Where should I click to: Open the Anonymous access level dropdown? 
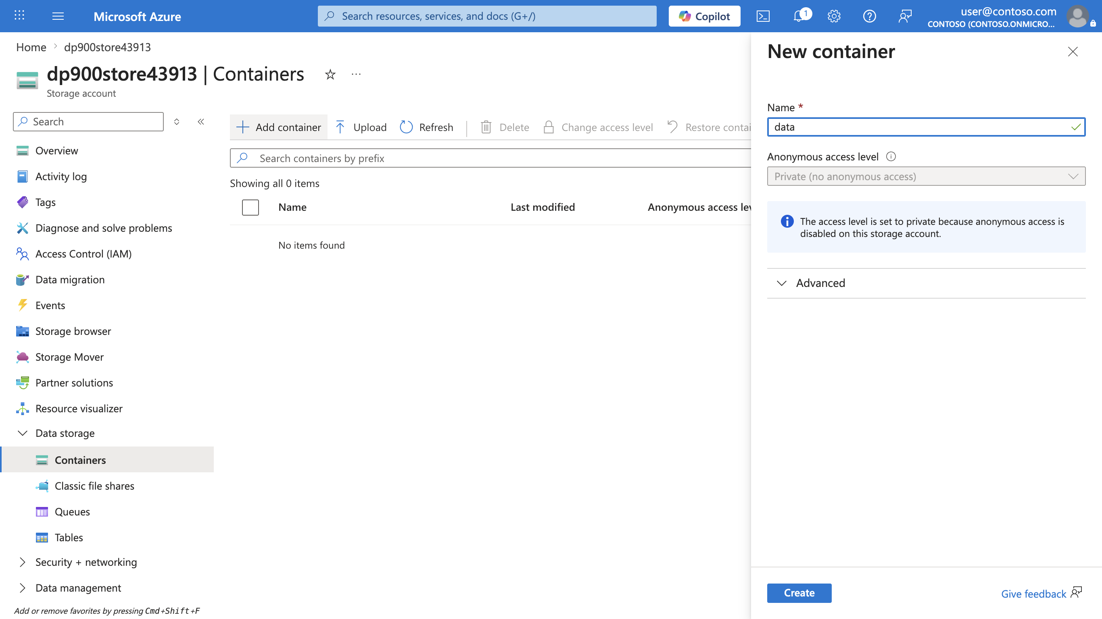[926, 176]
